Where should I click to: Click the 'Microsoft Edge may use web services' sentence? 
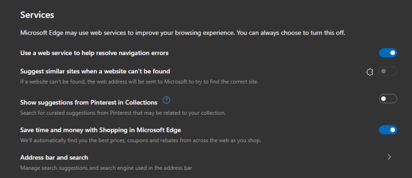pyautogui.click(x=183, y=33)
